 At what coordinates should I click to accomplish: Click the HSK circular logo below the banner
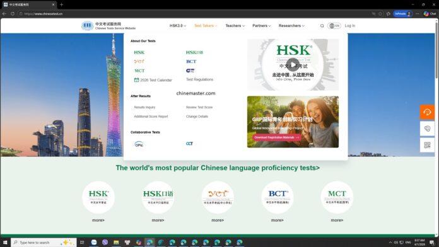(x=98, y=197)
